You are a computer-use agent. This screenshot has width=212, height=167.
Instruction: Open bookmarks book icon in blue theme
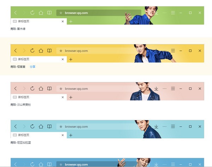pyautogui.click(x=49, y=126)
